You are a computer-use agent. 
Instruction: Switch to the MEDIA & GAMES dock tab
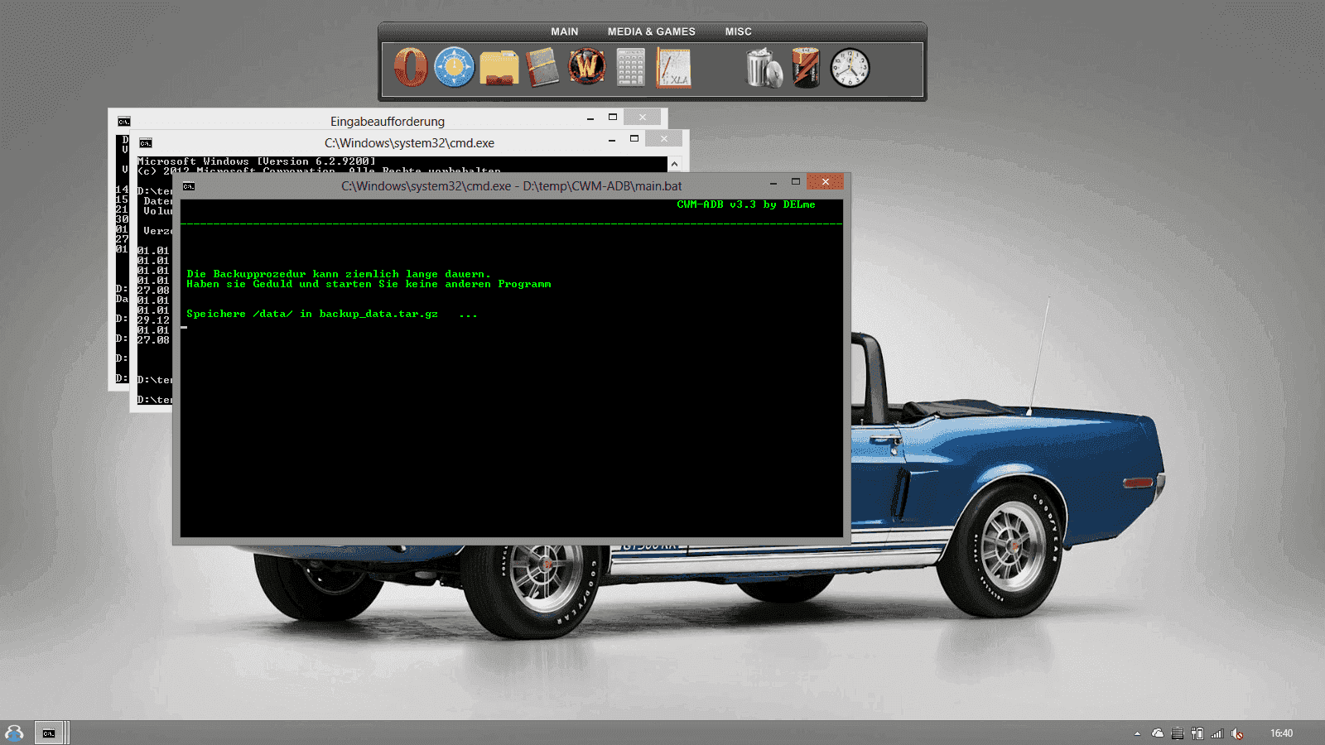point(652,31)
